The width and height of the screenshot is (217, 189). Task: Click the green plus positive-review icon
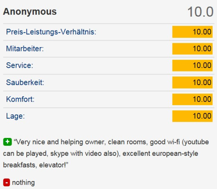point(7,142)
